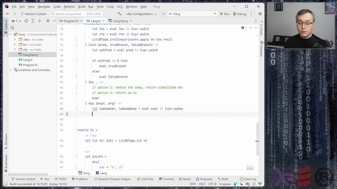Toggle fold marker at line 95 let incrFn
This screenshot has height=189, width=337.
click(x=76, y=156)
